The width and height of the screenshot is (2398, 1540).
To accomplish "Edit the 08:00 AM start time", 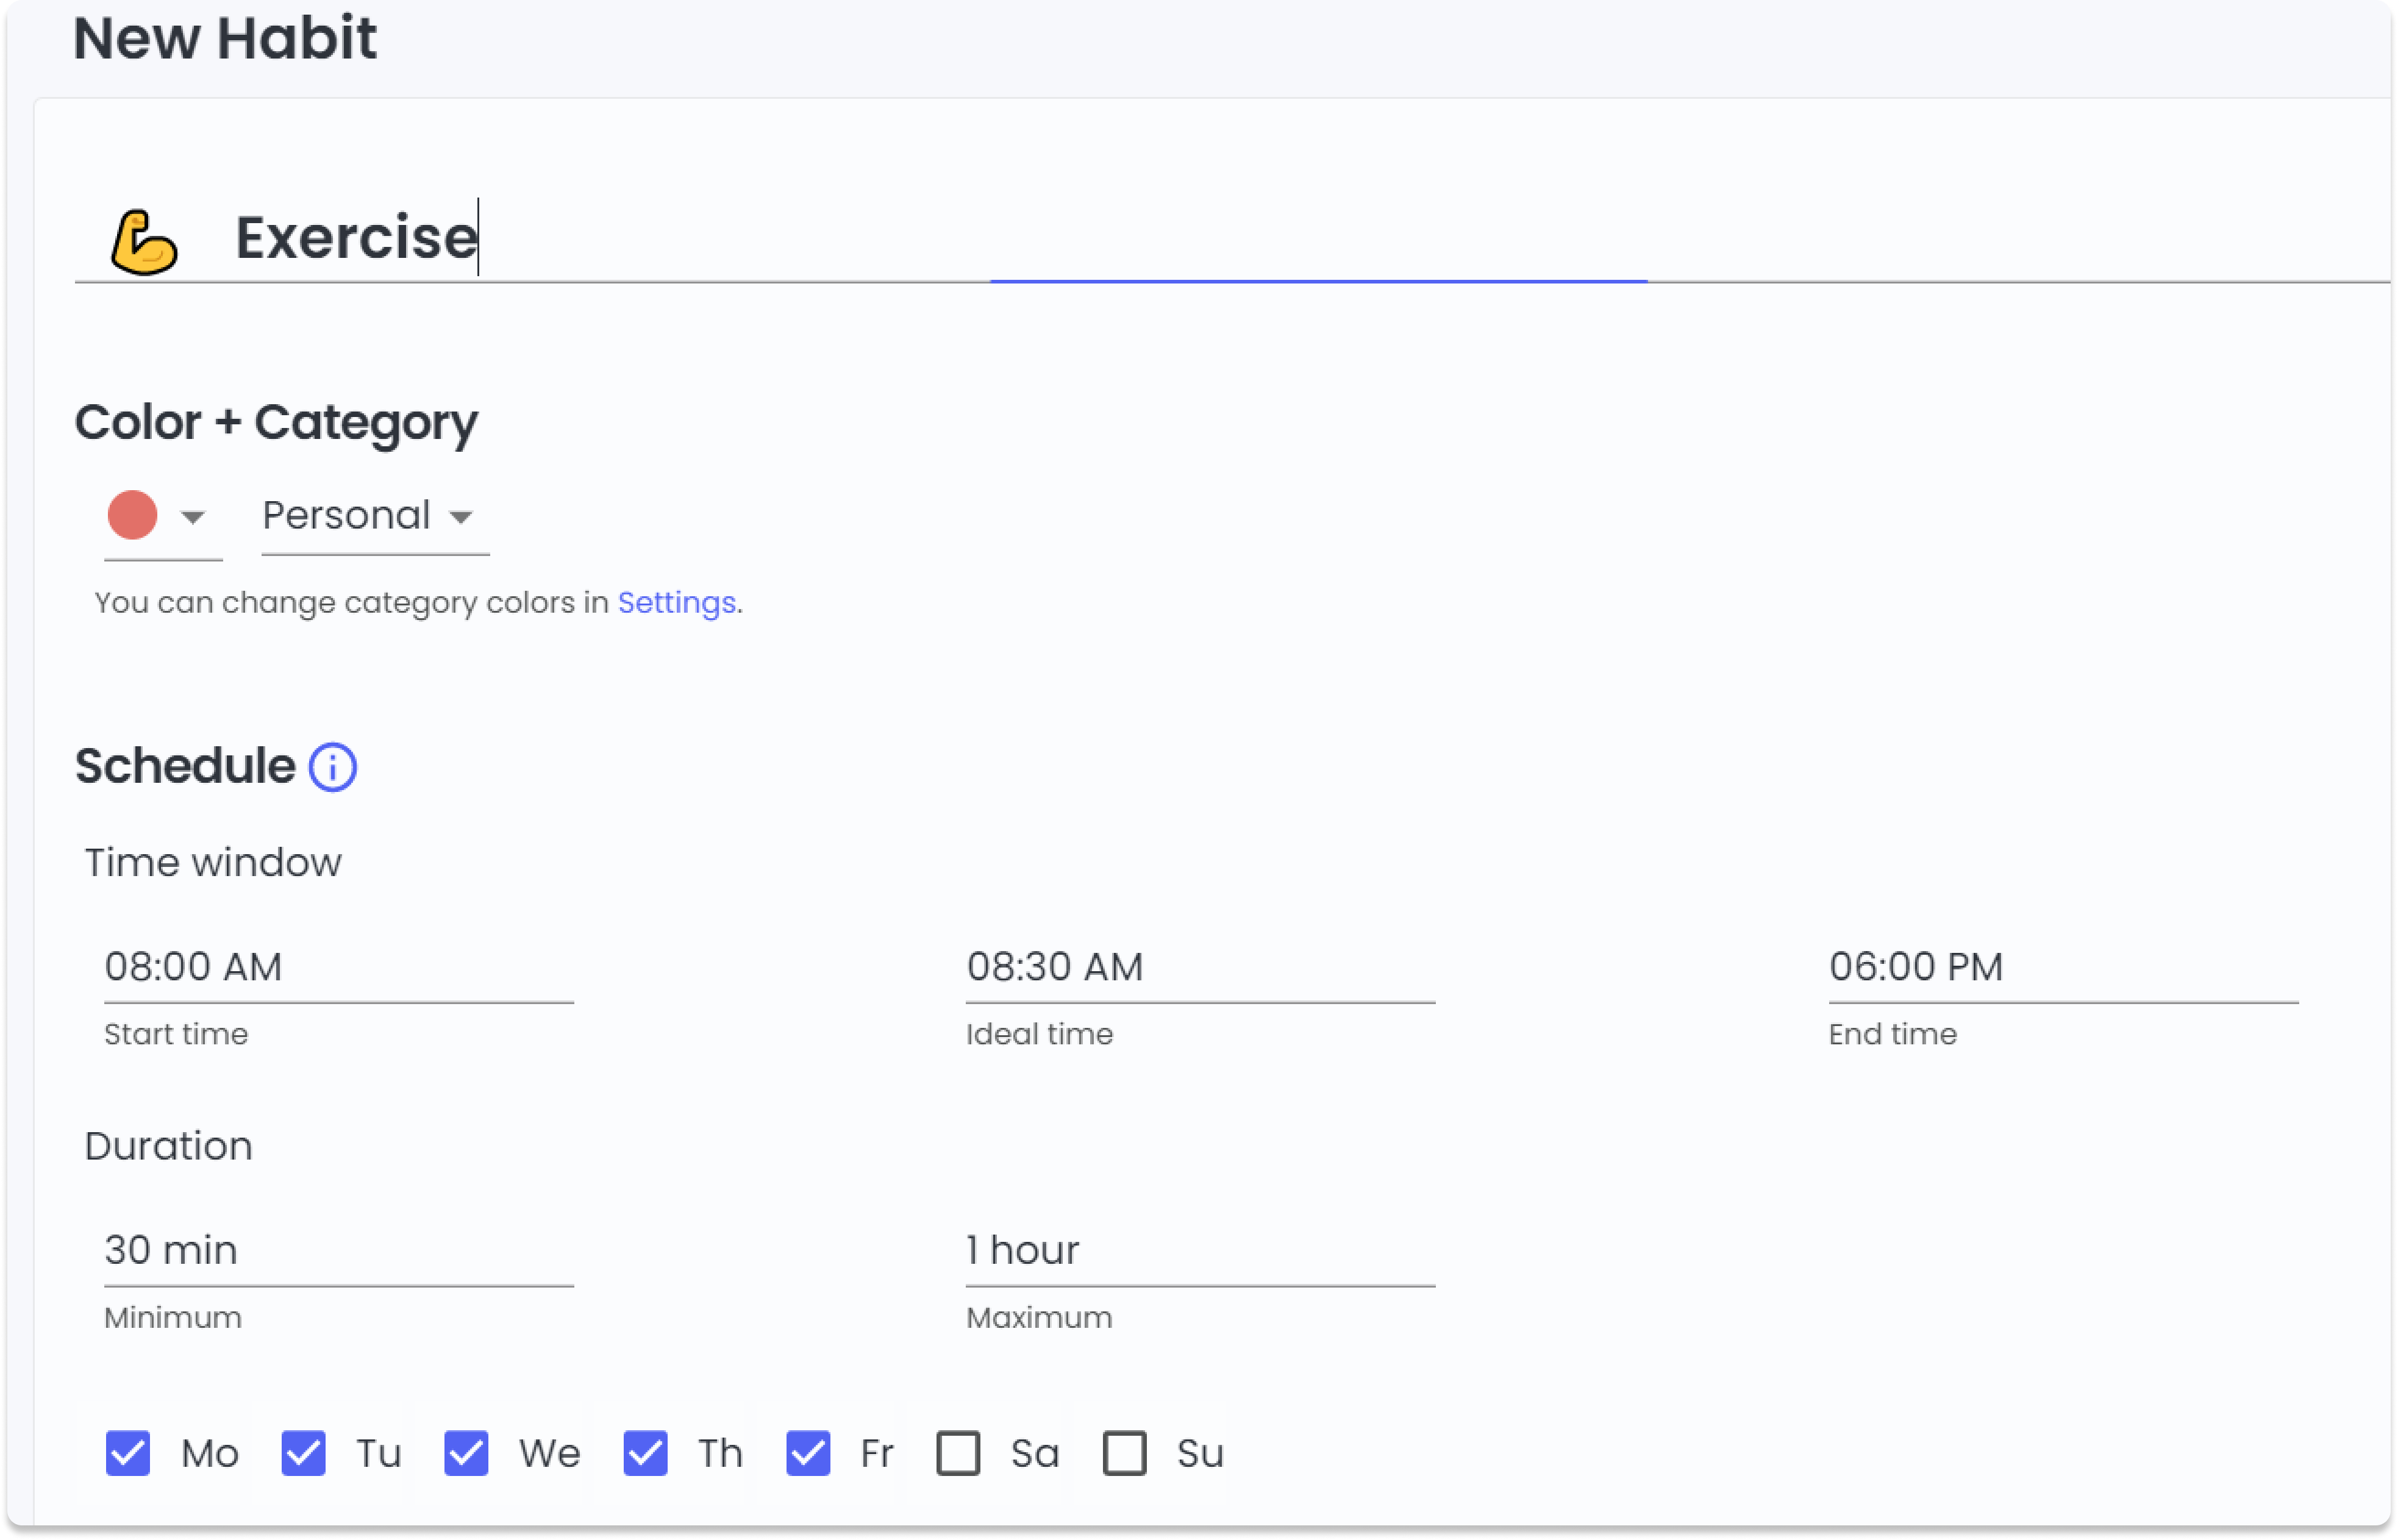I will [x=338, y=967].
